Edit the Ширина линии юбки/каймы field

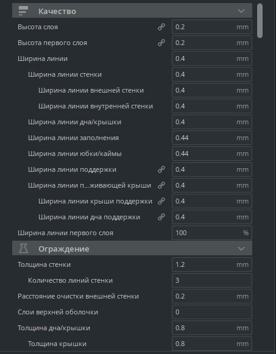(212, 154)
